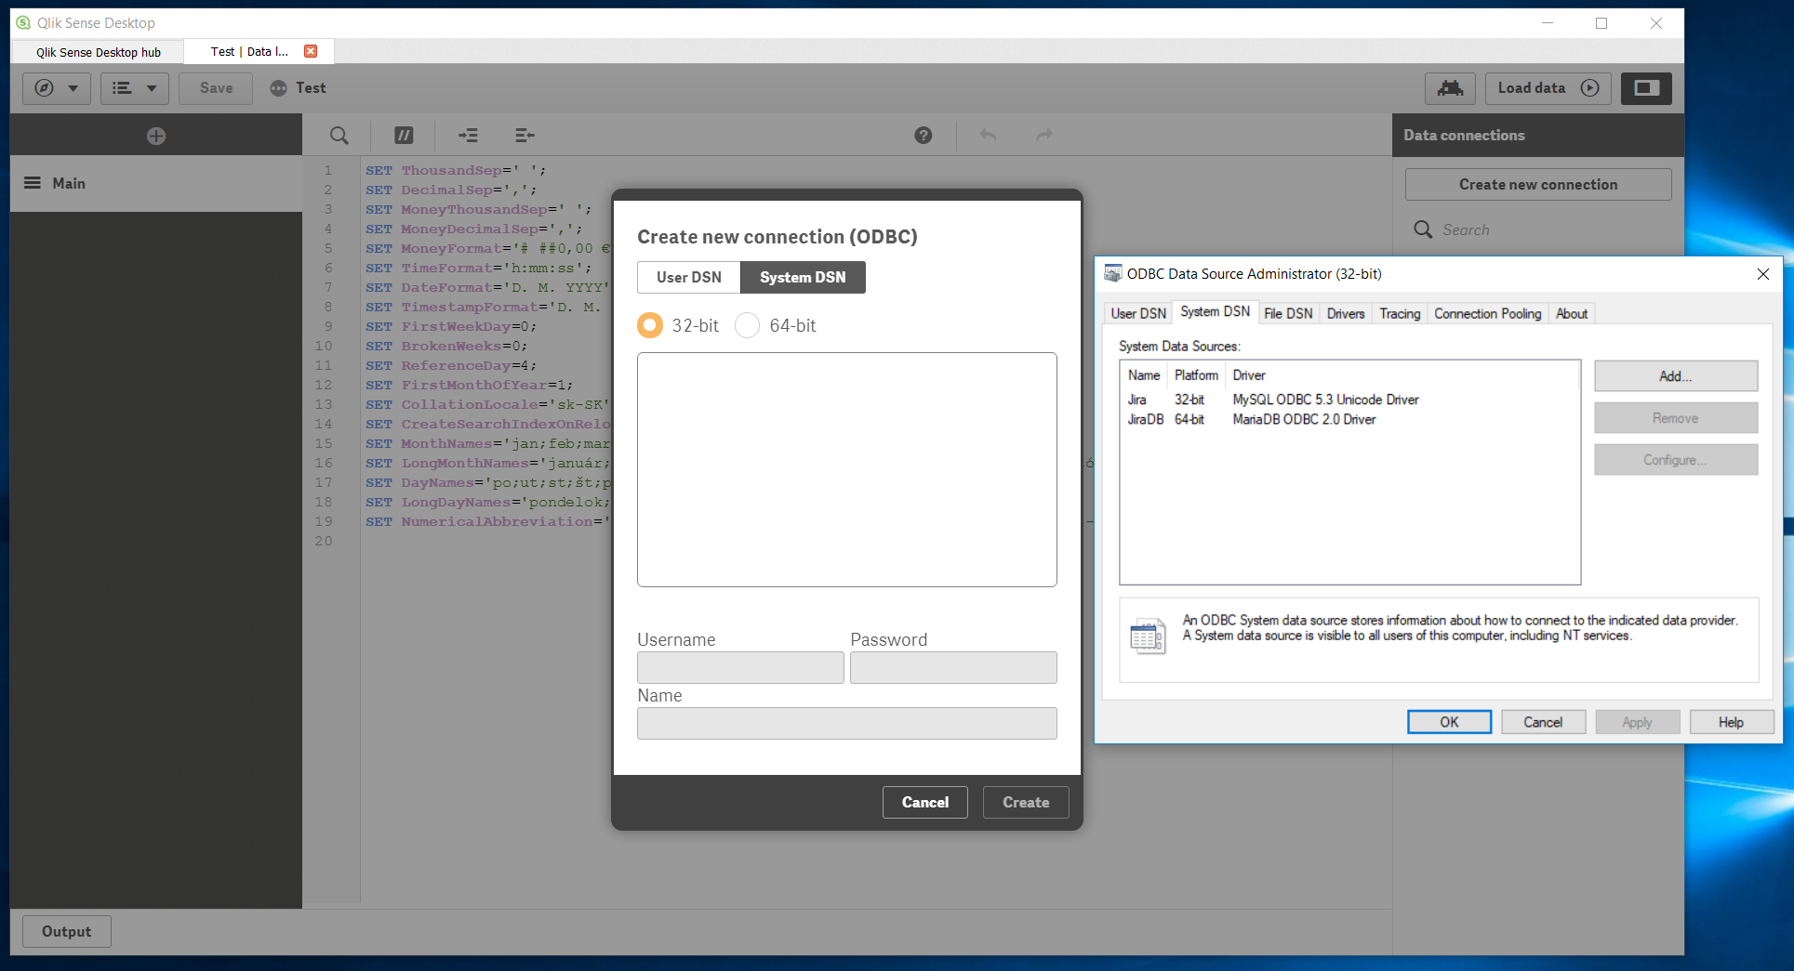Click Cancel in ODBC Administrator
1794x971 pixels.
point(1543,722)
